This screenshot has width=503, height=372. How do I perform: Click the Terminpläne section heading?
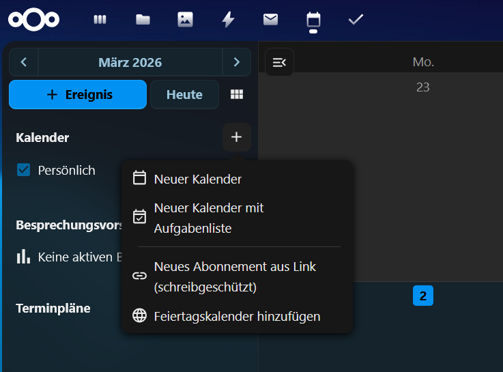[x=53, y=309]
